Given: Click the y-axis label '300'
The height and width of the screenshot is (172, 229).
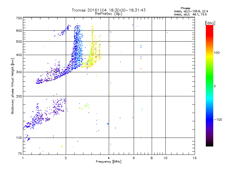Looking at the screenshot, I should (x=19, y=72).
